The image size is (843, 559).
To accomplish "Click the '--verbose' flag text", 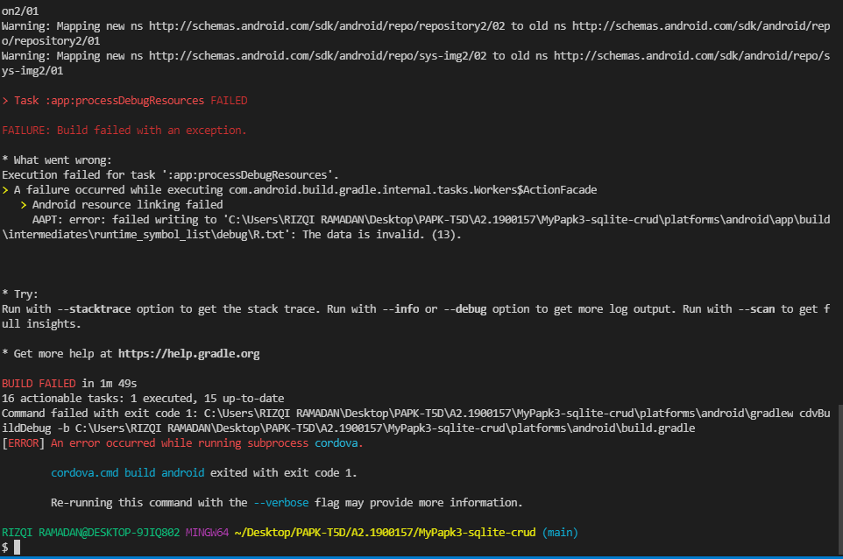I will 281,503.
